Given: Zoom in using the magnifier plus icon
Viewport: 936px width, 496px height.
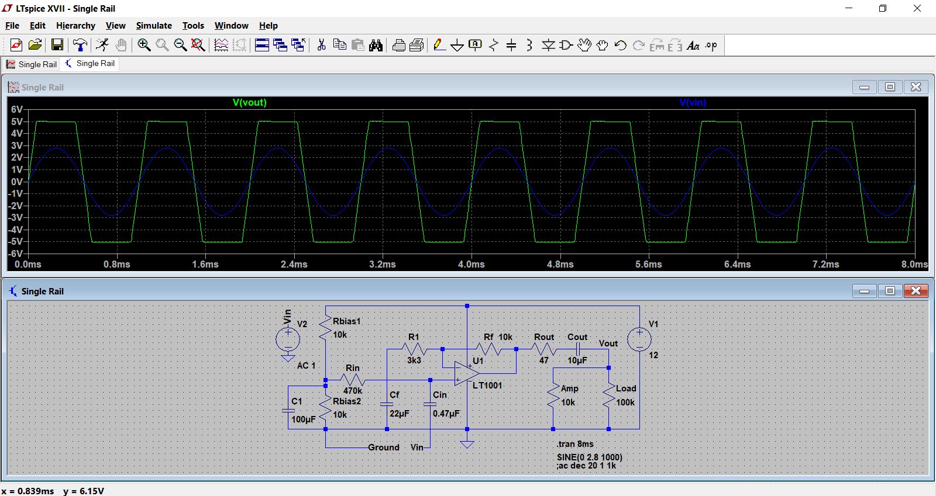Looking at the screenshot, I should tap(144, 45).
